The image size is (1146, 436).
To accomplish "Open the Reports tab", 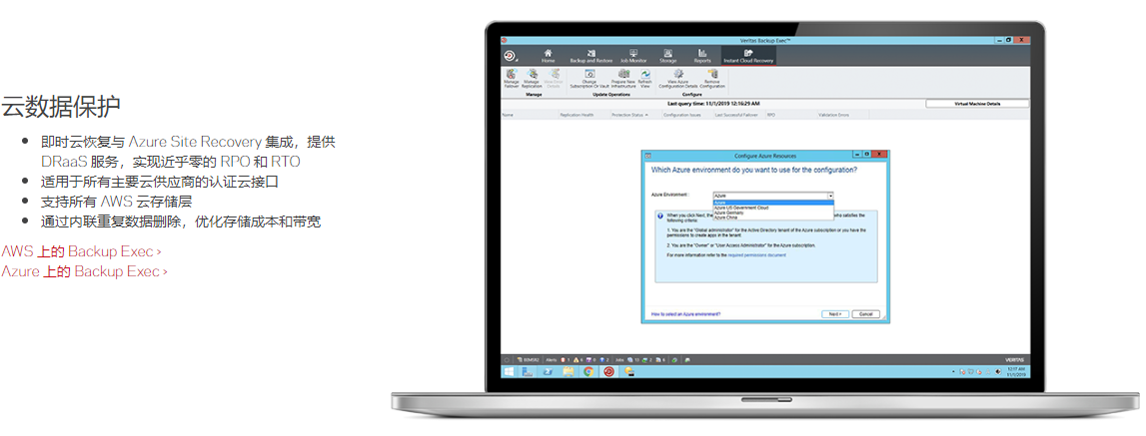I will tap(702, 56).
